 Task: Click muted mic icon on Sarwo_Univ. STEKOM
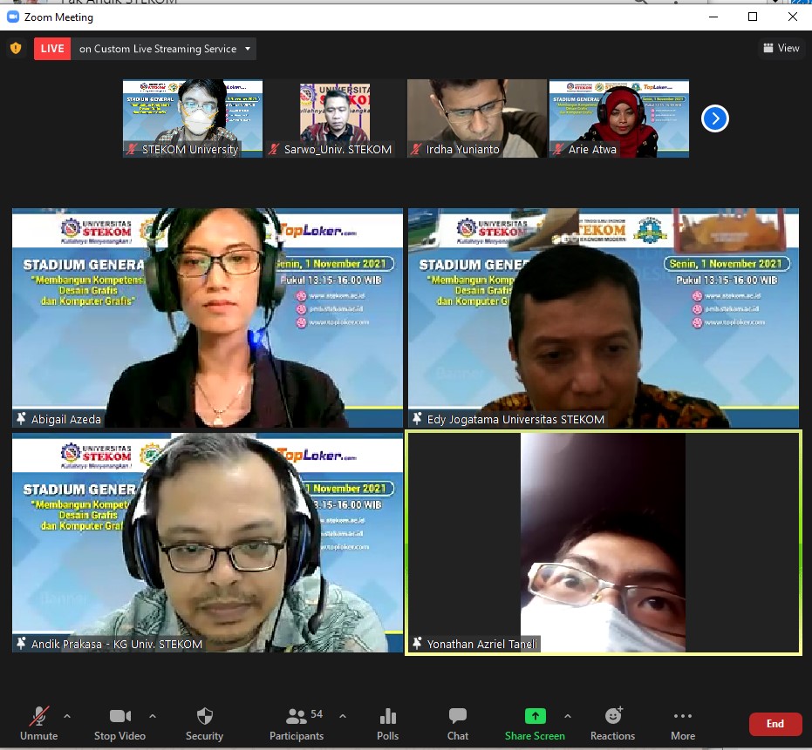pos(274,150)
